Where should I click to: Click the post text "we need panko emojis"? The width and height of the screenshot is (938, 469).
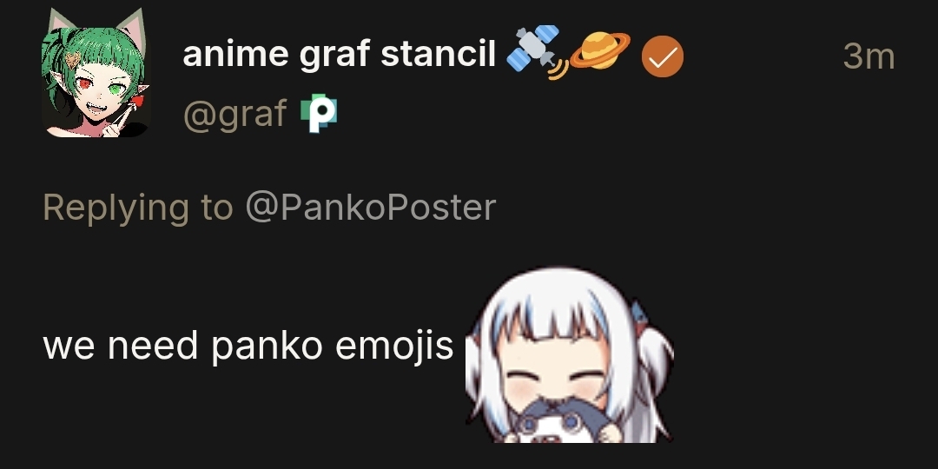[x=248, y=346]
